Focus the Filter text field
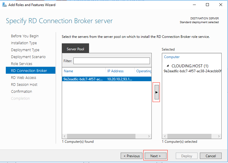 111,61
